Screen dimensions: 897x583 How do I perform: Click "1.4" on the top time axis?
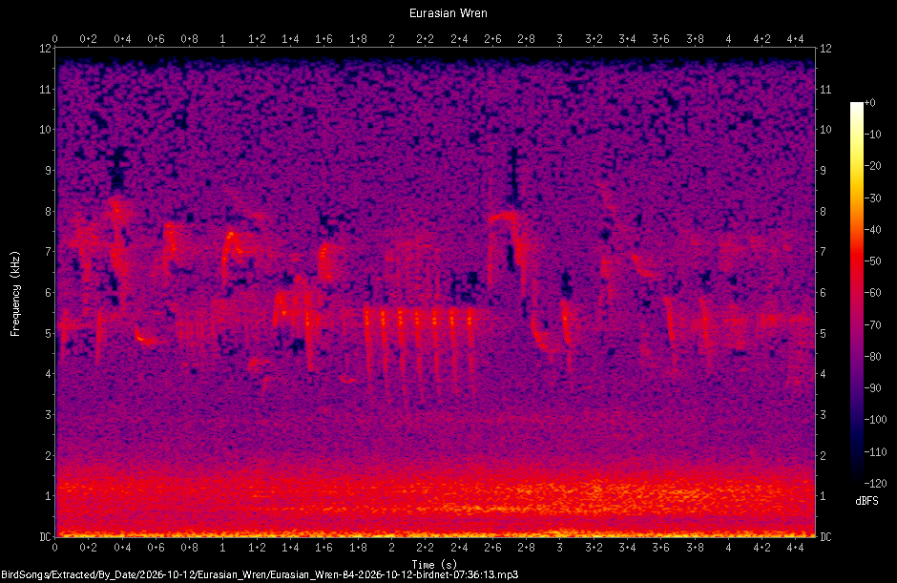290,39
